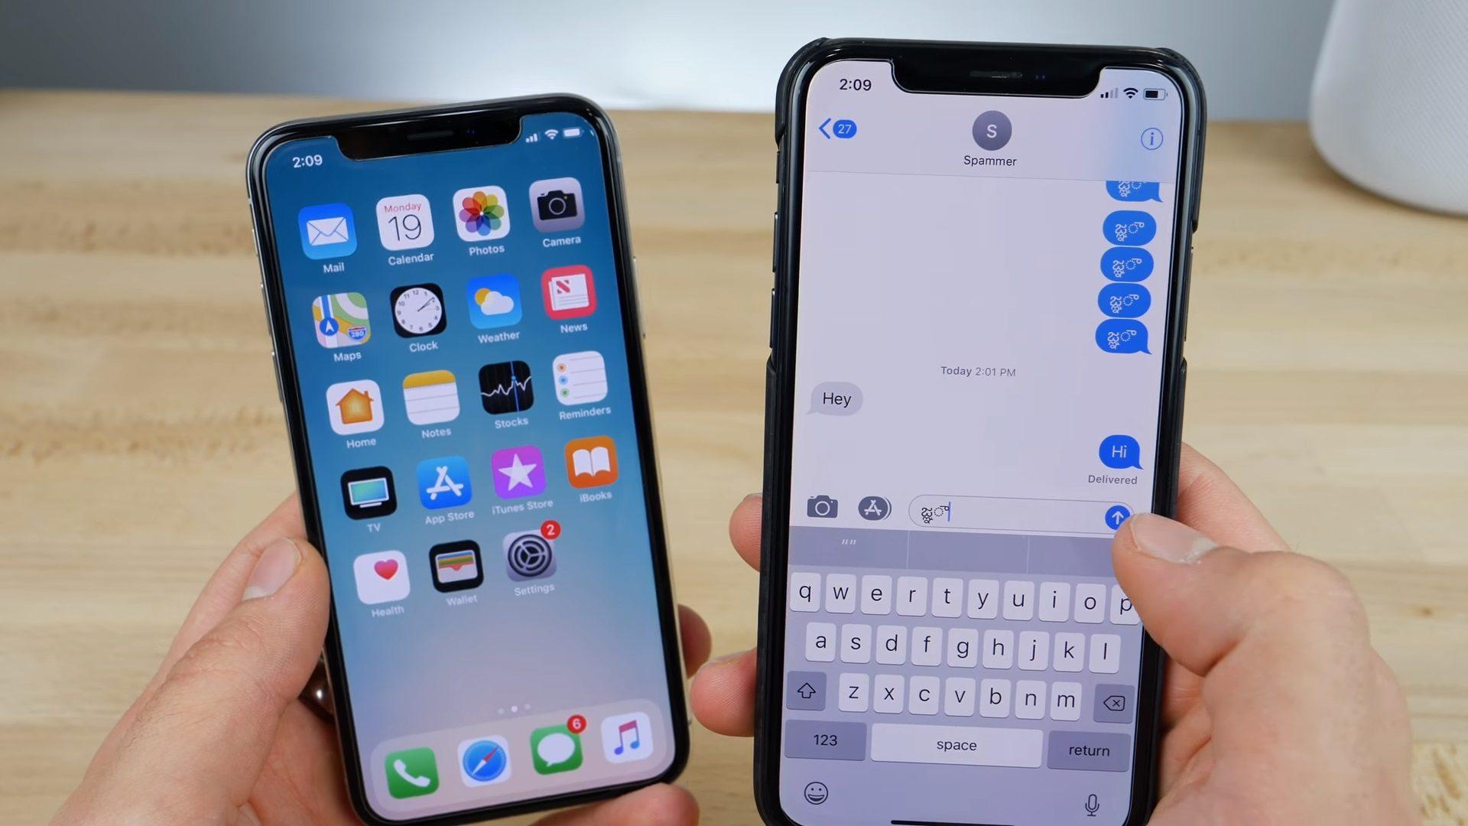The width and height of the screenshot is (1468, 826).
Task: Tap the 123 keyboard mode switcher
Action: (x=825, y=743)
